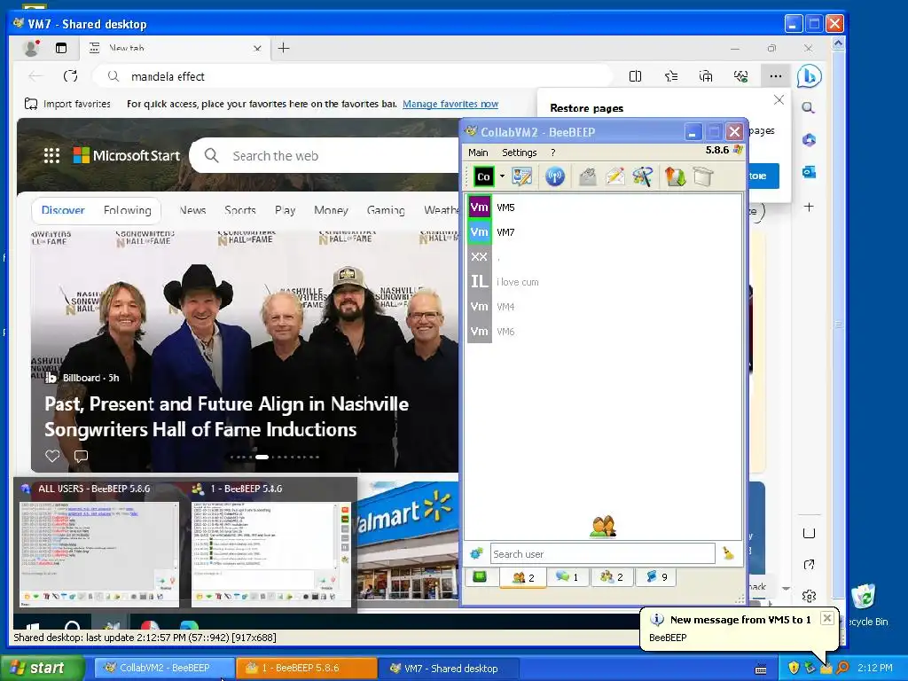Close the New message from VM5 balloon
This screenshot has height=681, width=908.
827,618
